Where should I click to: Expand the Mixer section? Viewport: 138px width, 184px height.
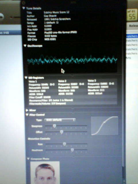pos(27,110)
